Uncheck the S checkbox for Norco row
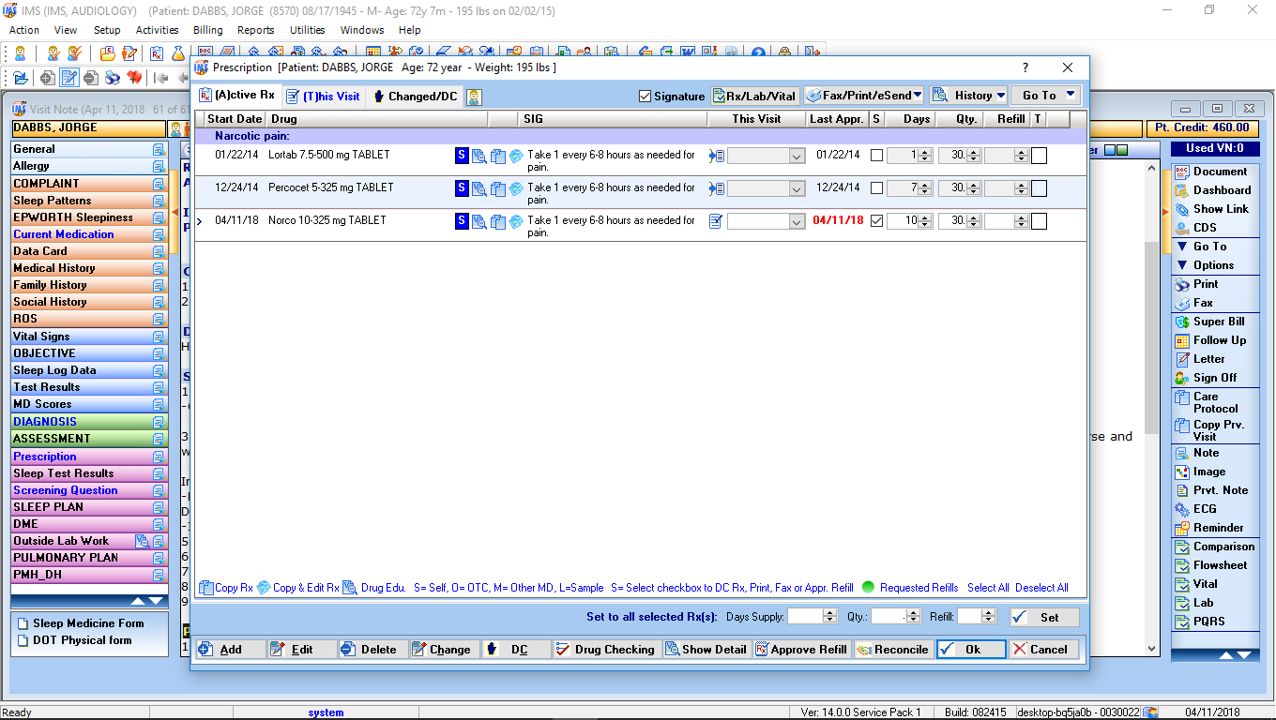This screenshot has height=720, width=1276. [x=876, y=221]
